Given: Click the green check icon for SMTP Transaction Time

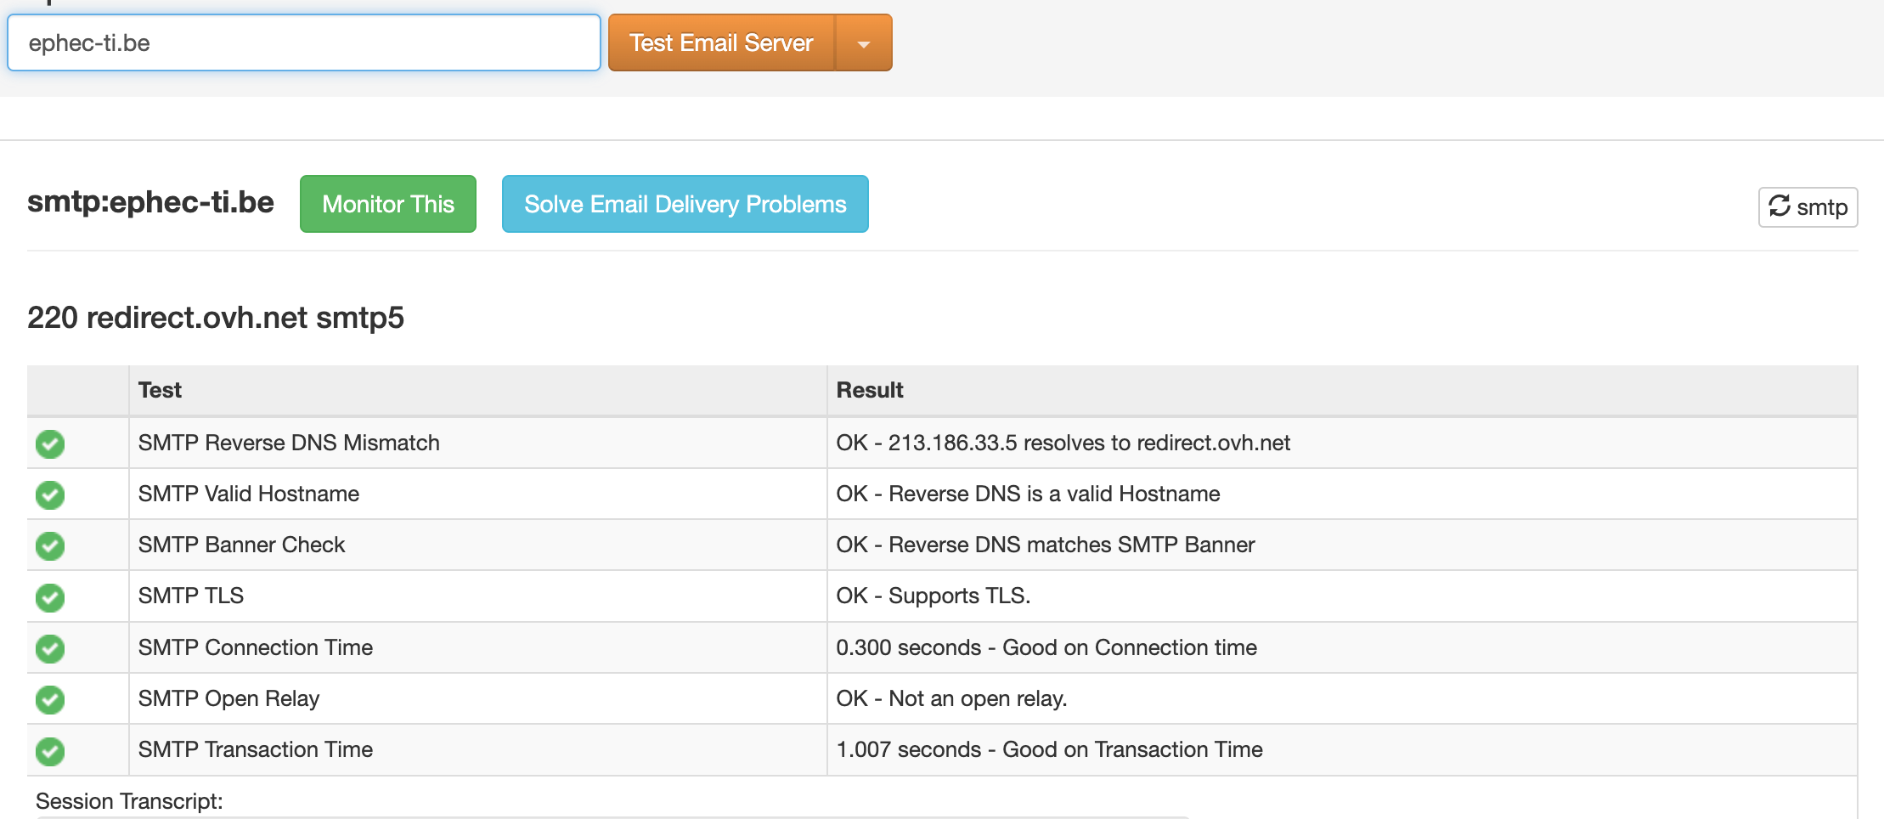Looking at the screenshot, I should pyautogui.click(x=50, y=750).
